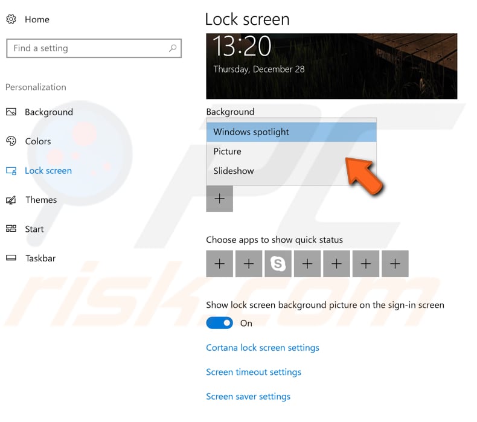
Task: Click the Colors palette icon
Action: tap(11, 141)
